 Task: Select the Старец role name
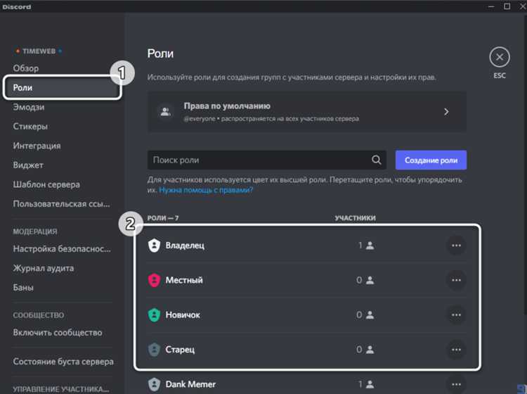pos(180,350)
